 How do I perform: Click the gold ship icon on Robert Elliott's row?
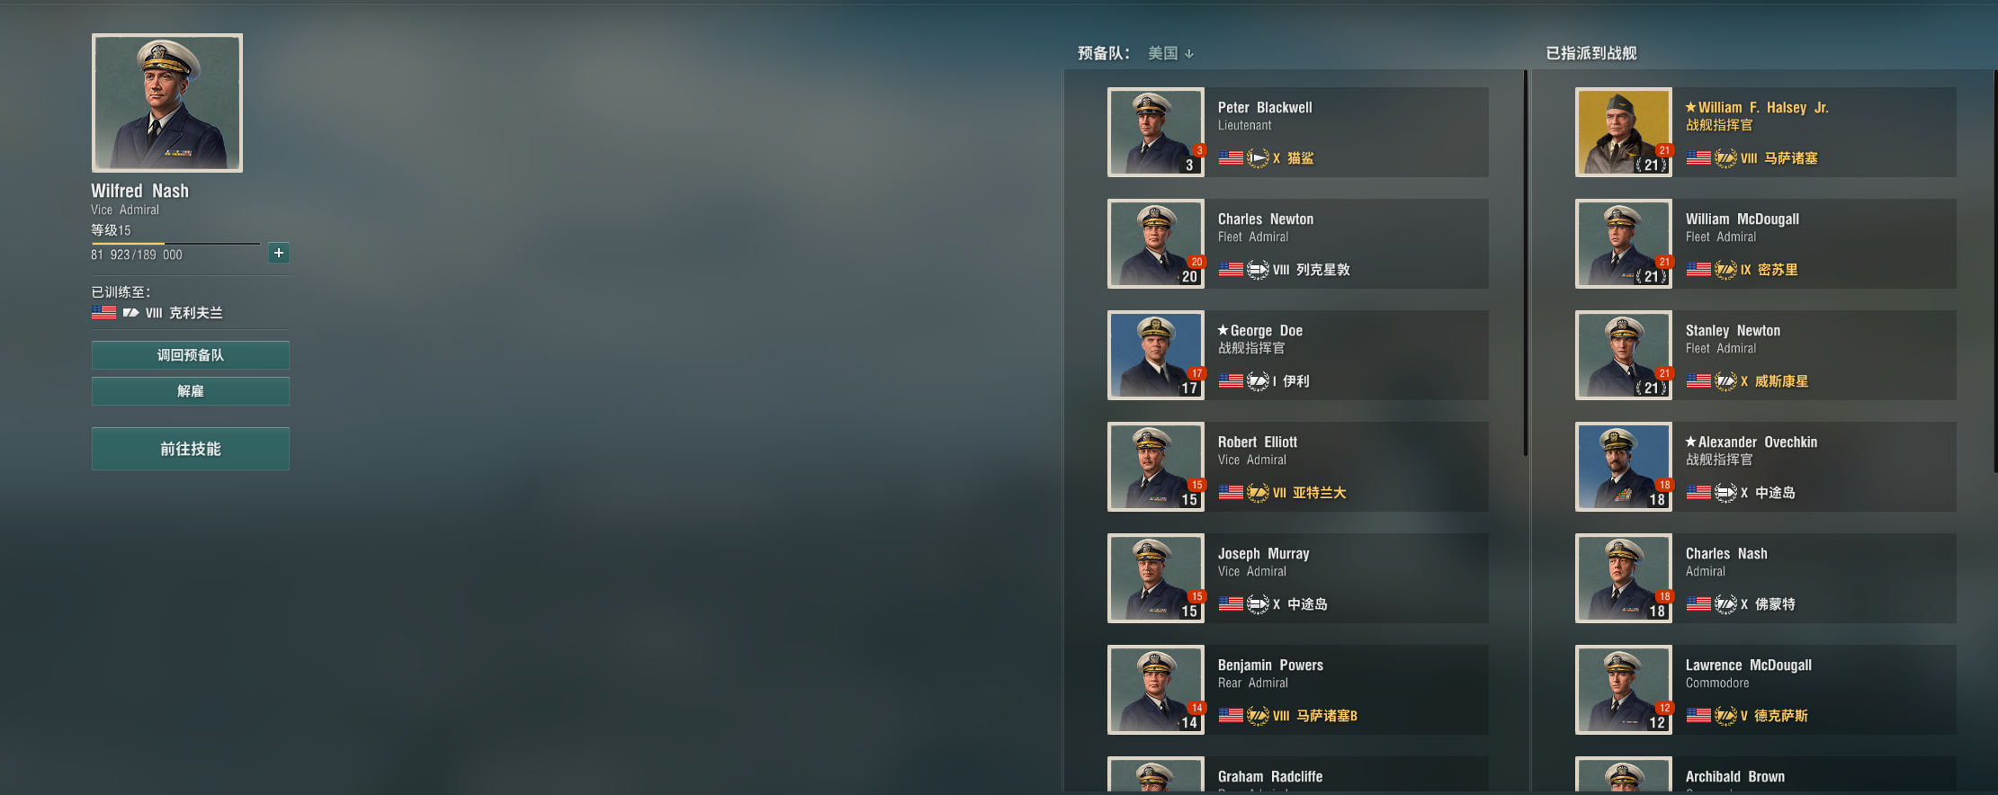tap(1258, 493)
